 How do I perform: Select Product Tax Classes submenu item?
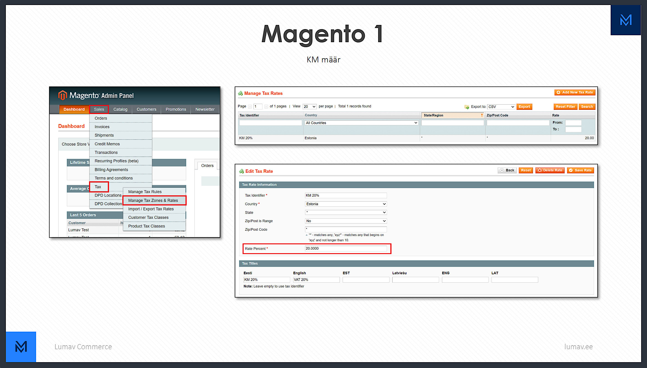pyautogui.click(x=155, y=226)
